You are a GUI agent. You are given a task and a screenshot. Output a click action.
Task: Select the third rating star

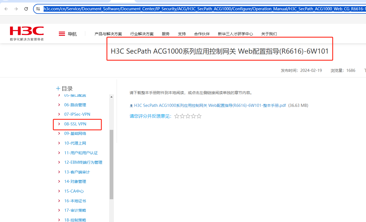[x=188, y=116]
